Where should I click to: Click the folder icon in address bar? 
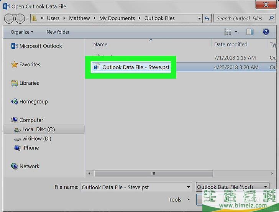click(34, 18)
